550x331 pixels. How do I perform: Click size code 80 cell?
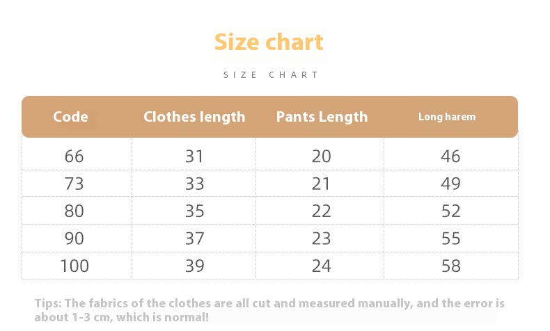pyautogui.click(x=74, y=211)
